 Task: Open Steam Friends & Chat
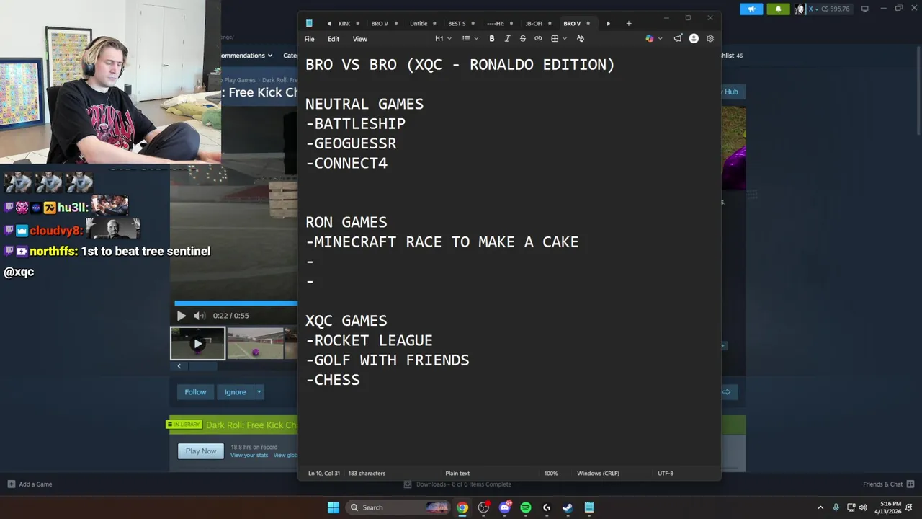coord(888,484)
